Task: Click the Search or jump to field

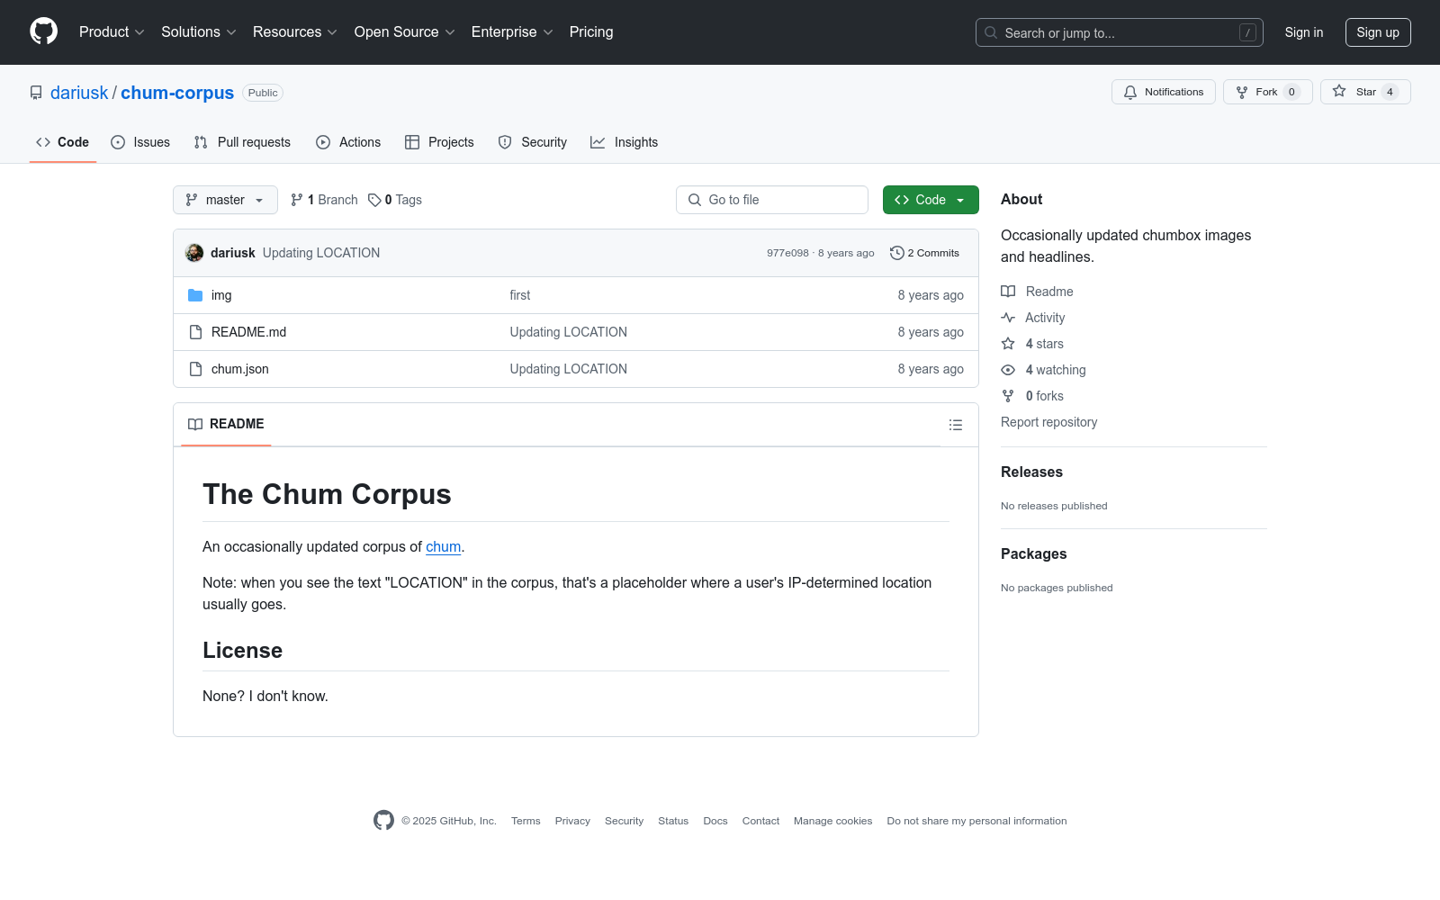Action: pos(1120,32)
